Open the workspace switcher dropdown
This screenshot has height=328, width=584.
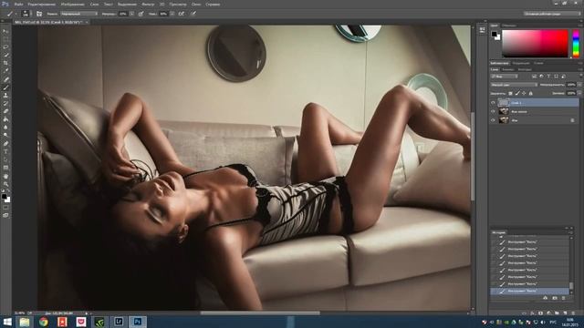(551, 14)
